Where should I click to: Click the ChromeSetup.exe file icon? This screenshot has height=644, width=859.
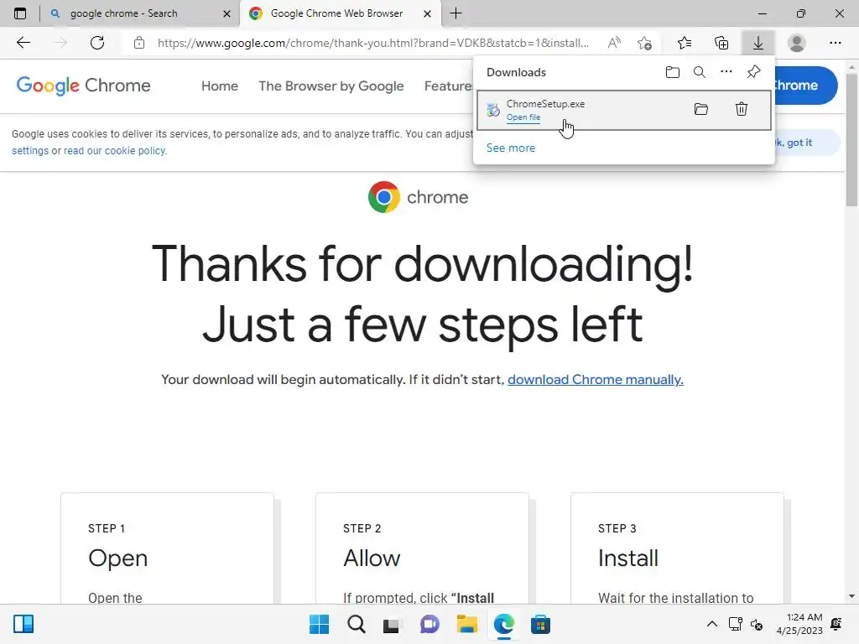[x=493, y=110]
